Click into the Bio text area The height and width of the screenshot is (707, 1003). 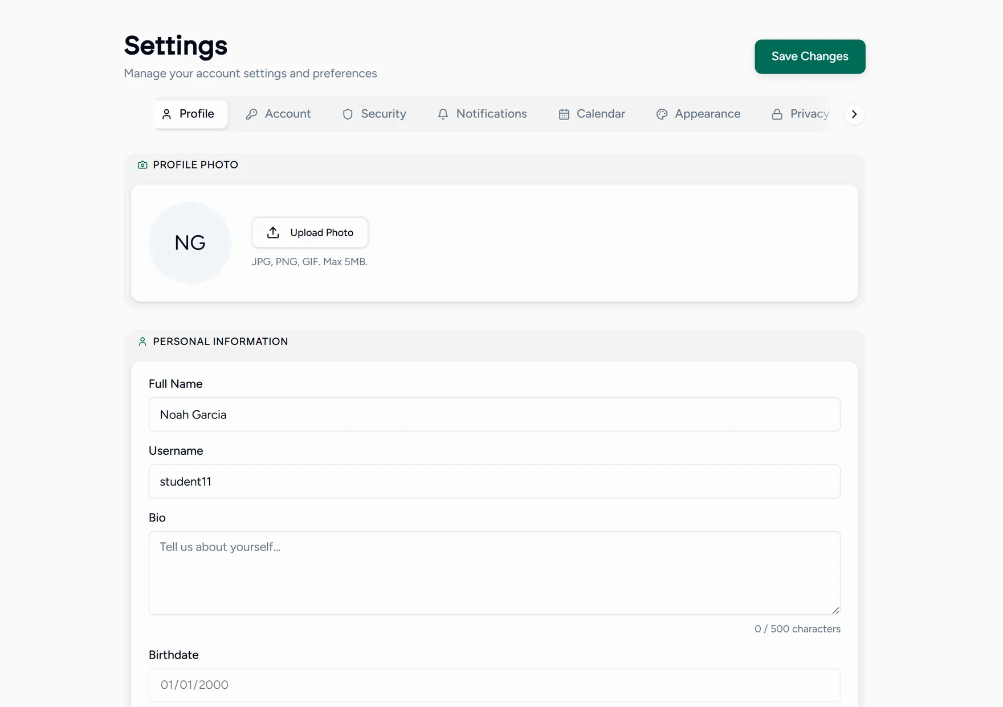coord(495,573)
